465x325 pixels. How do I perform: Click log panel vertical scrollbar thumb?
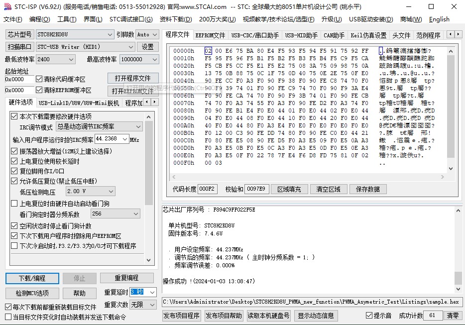pos(458,278)
